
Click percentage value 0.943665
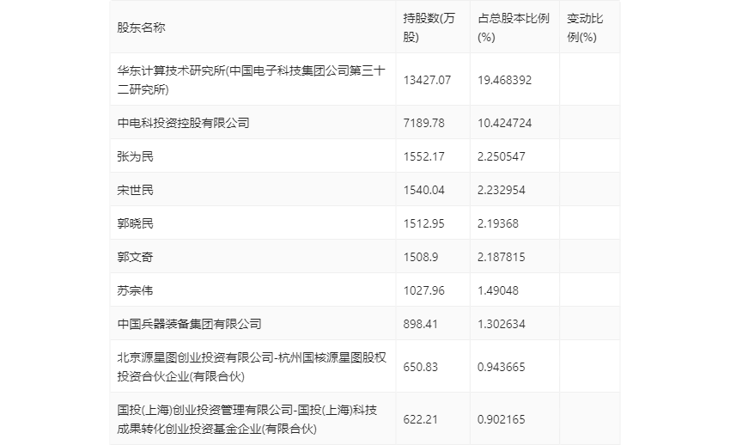click(502, 367)
